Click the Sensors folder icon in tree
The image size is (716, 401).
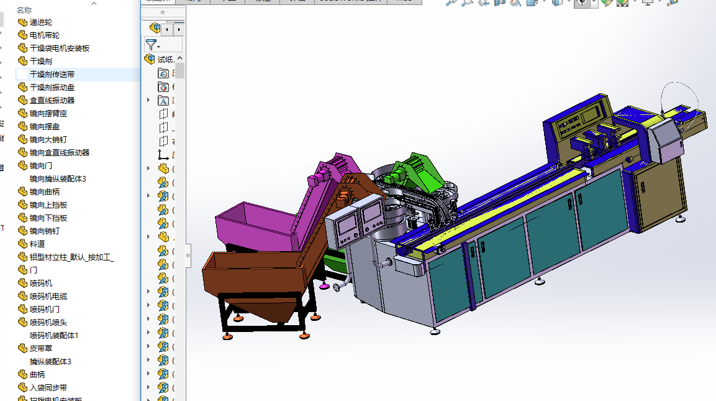coord(163,87)
